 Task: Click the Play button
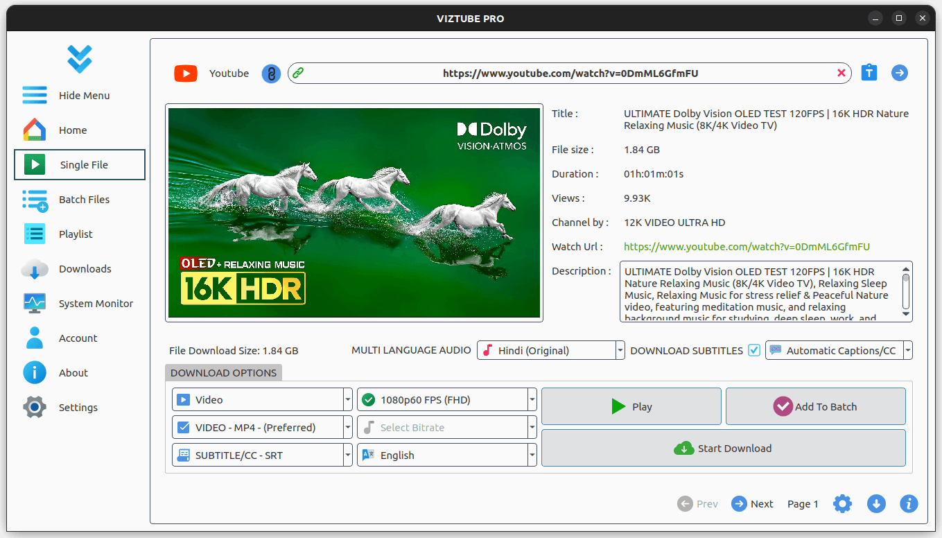pos(631,406)
